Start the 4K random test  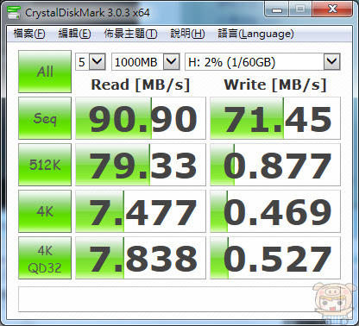[45, 211]
